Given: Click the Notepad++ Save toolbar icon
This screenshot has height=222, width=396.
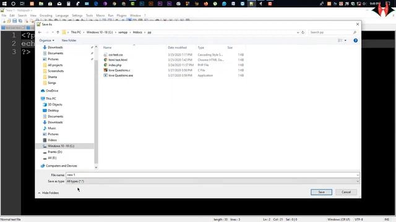Looking at the screenshot, I should pyautogui.click(x=14, y=20).
